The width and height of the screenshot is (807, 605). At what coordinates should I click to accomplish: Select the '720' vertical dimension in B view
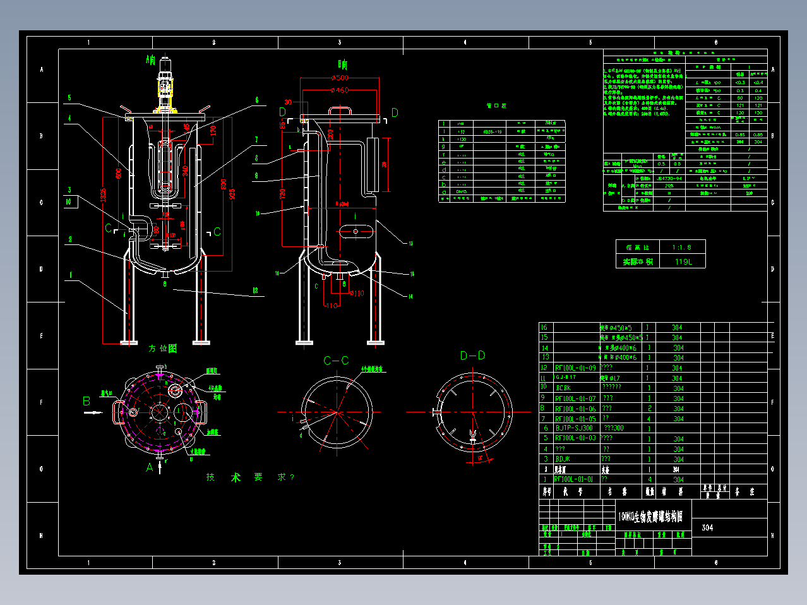[283, 193]
